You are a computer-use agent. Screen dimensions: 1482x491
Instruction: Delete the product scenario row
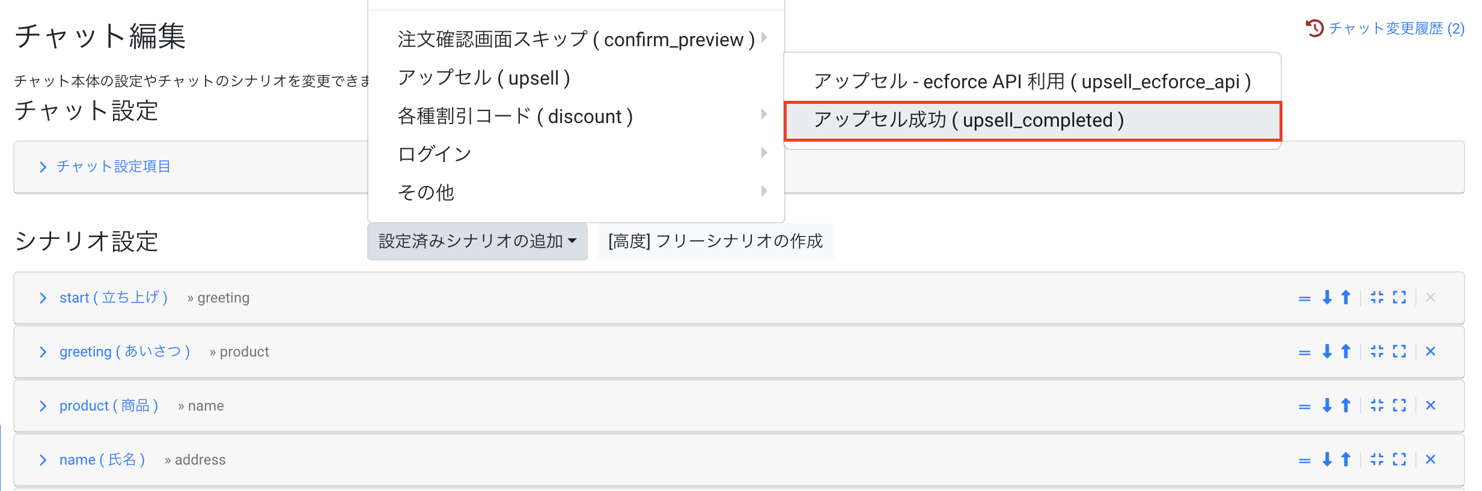1430,406
